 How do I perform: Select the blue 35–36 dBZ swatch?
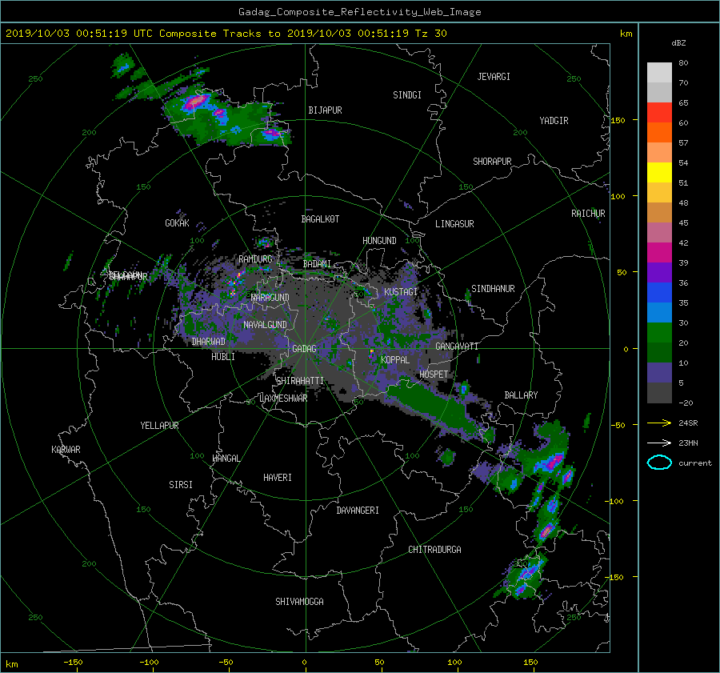click(x=659, y=293)
